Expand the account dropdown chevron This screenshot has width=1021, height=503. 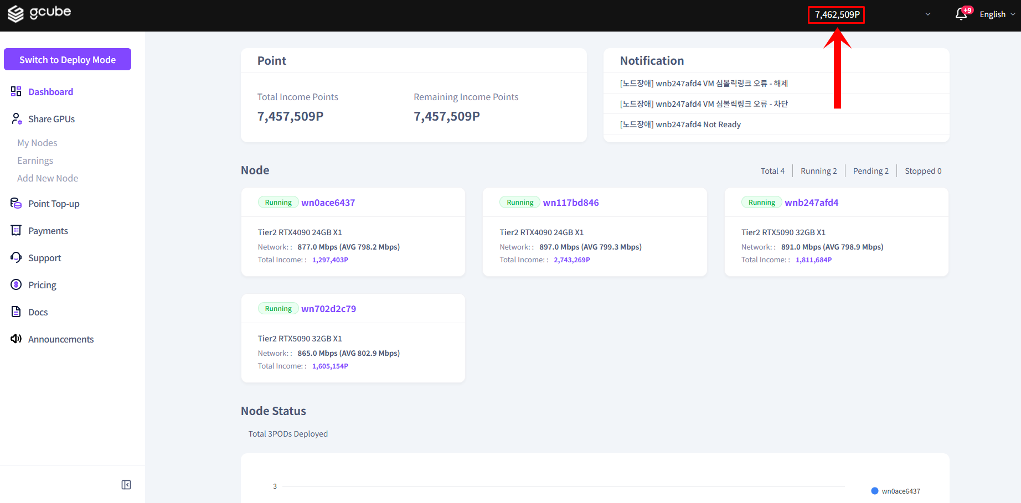tap(928, 14)
